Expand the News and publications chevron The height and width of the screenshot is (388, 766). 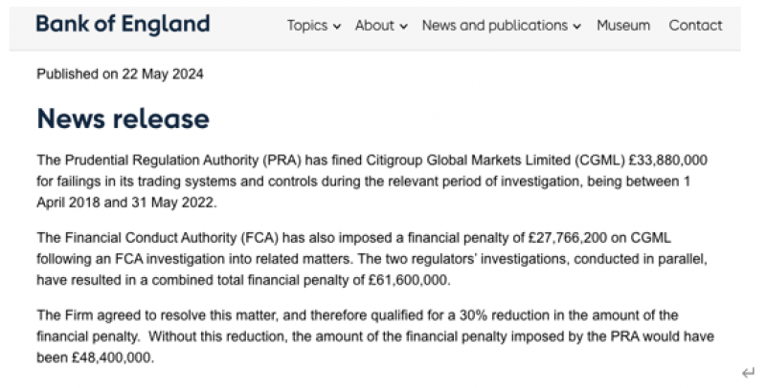pyautogui.click(x=577, y=27)
